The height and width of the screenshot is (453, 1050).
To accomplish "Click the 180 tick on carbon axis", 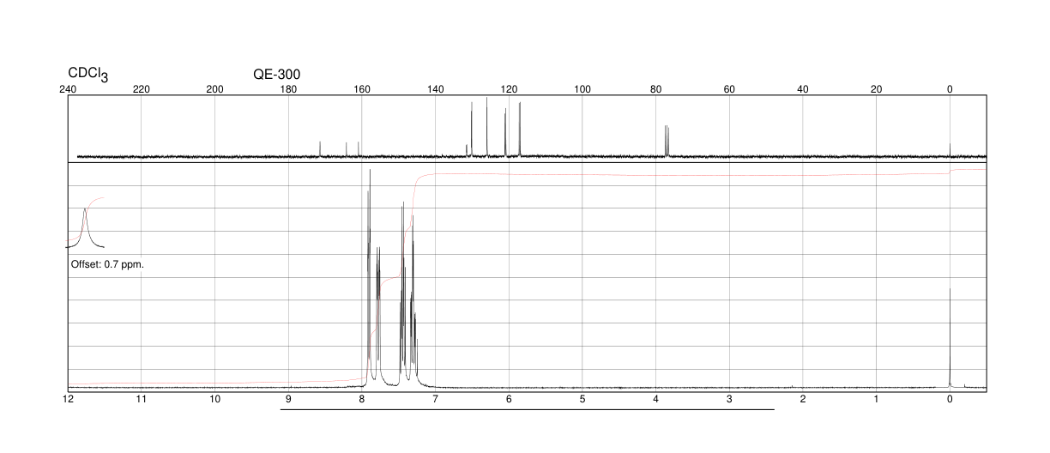I will [288, 89].
